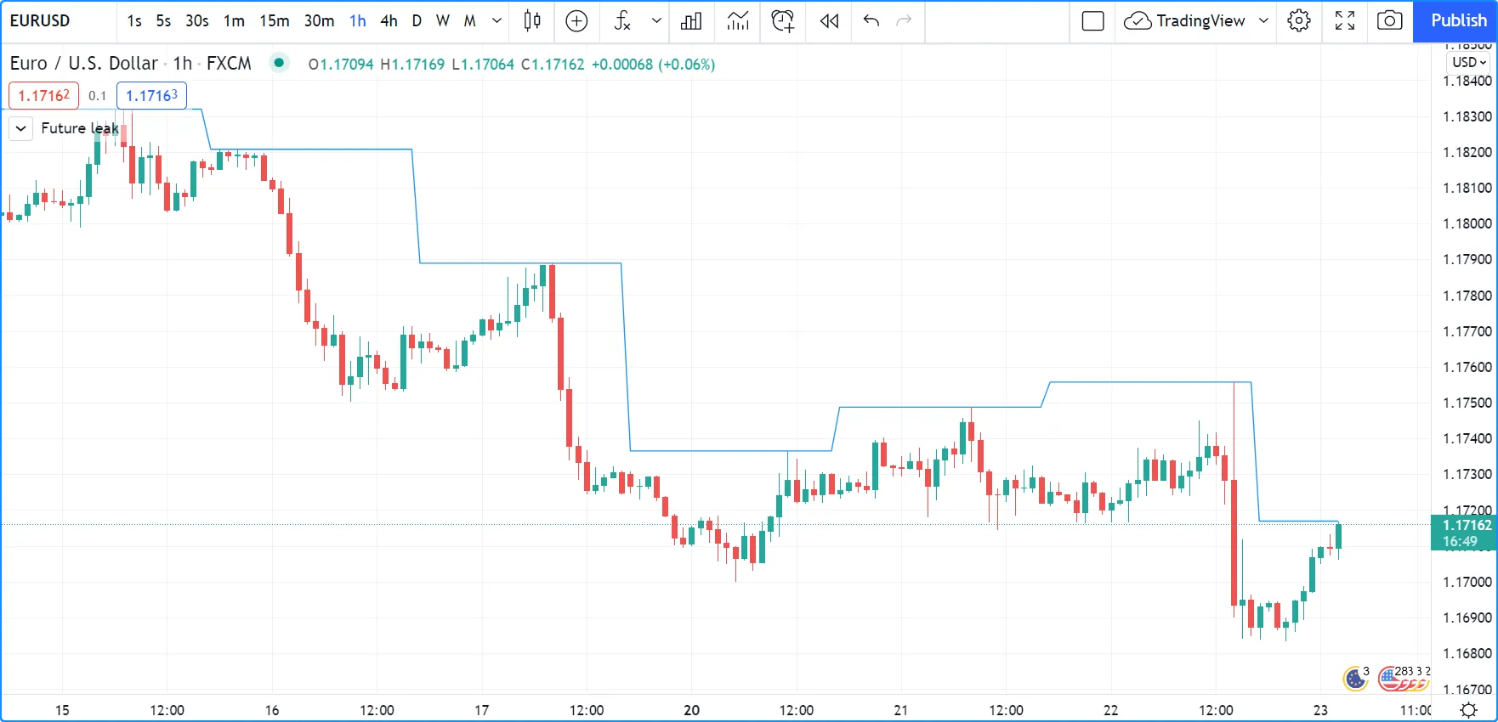Open the candlestick chart style selector
The height and width of the screenshot is (722, 1498).
point(532,21)
